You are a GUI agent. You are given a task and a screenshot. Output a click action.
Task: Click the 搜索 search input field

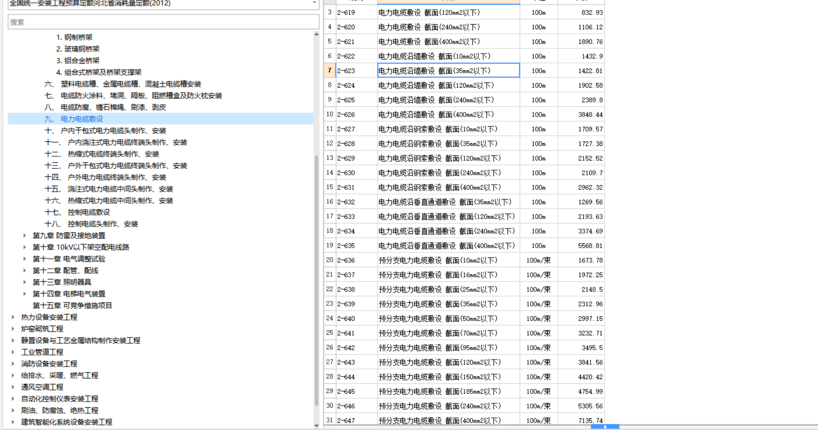click(x=163, y=22)
